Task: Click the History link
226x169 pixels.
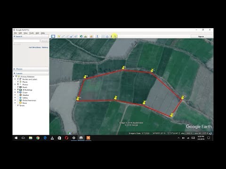Action: click(x=45, y=47)
